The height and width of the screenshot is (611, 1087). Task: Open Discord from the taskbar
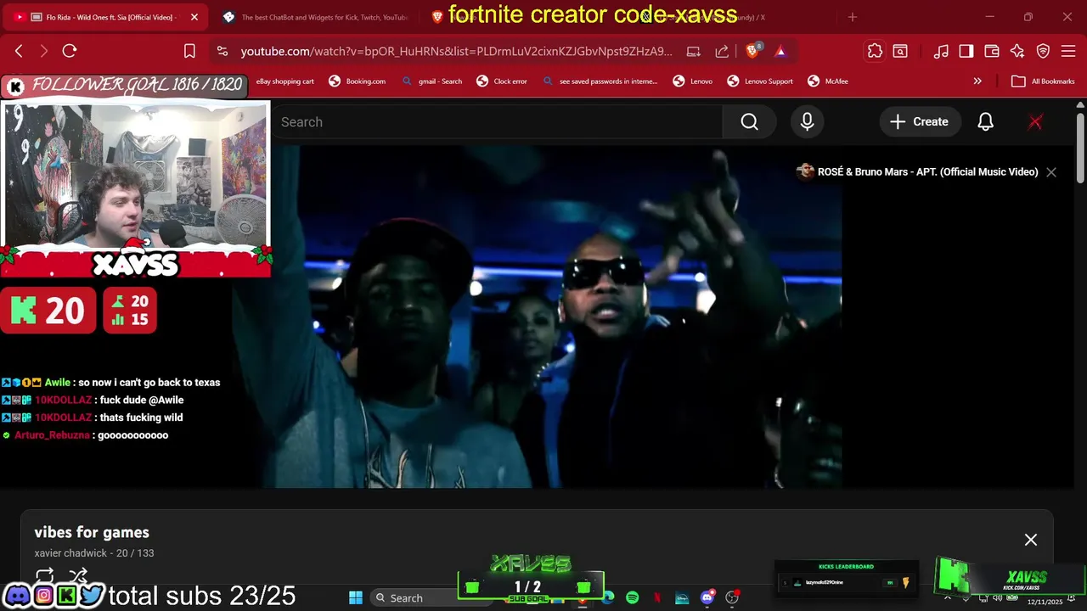tap(707, 598)
